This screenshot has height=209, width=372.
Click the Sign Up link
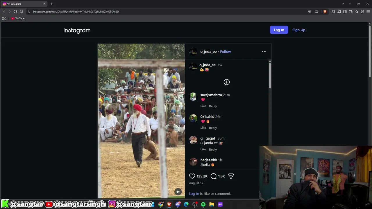tap(299, 30)
